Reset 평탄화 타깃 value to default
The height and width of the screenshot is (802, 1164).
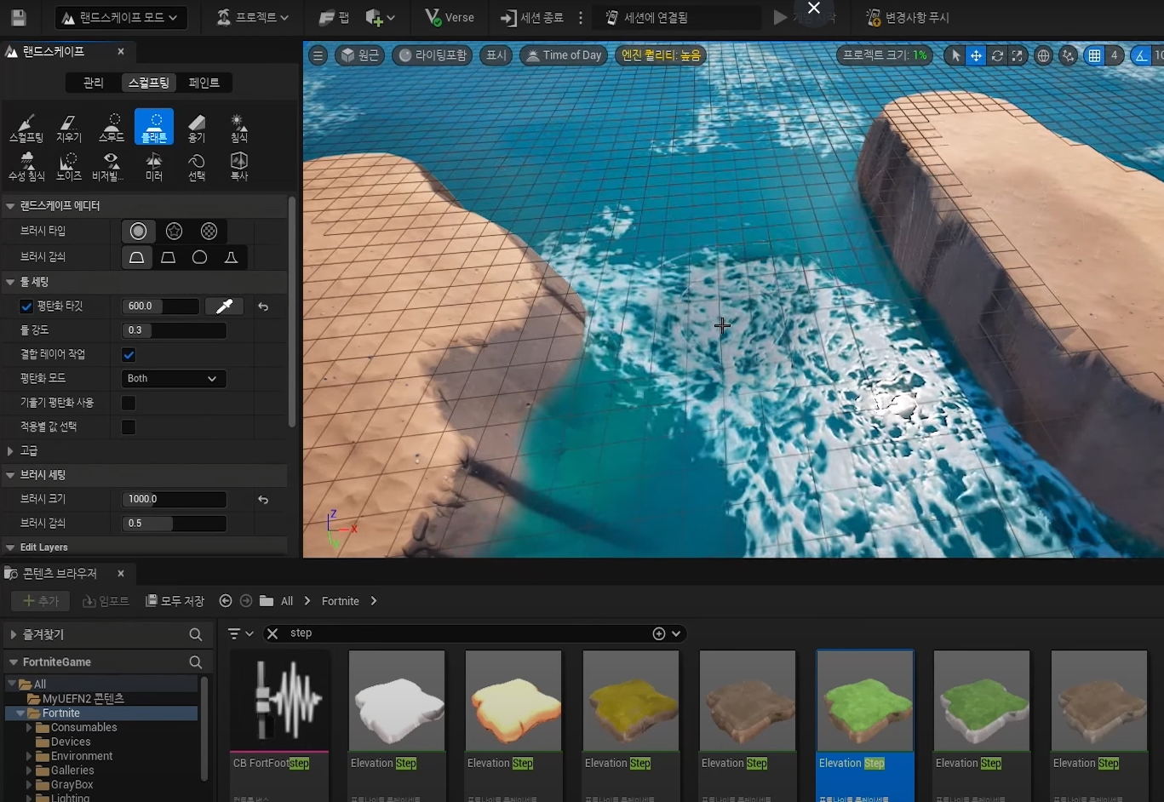[x=263, y=306]
